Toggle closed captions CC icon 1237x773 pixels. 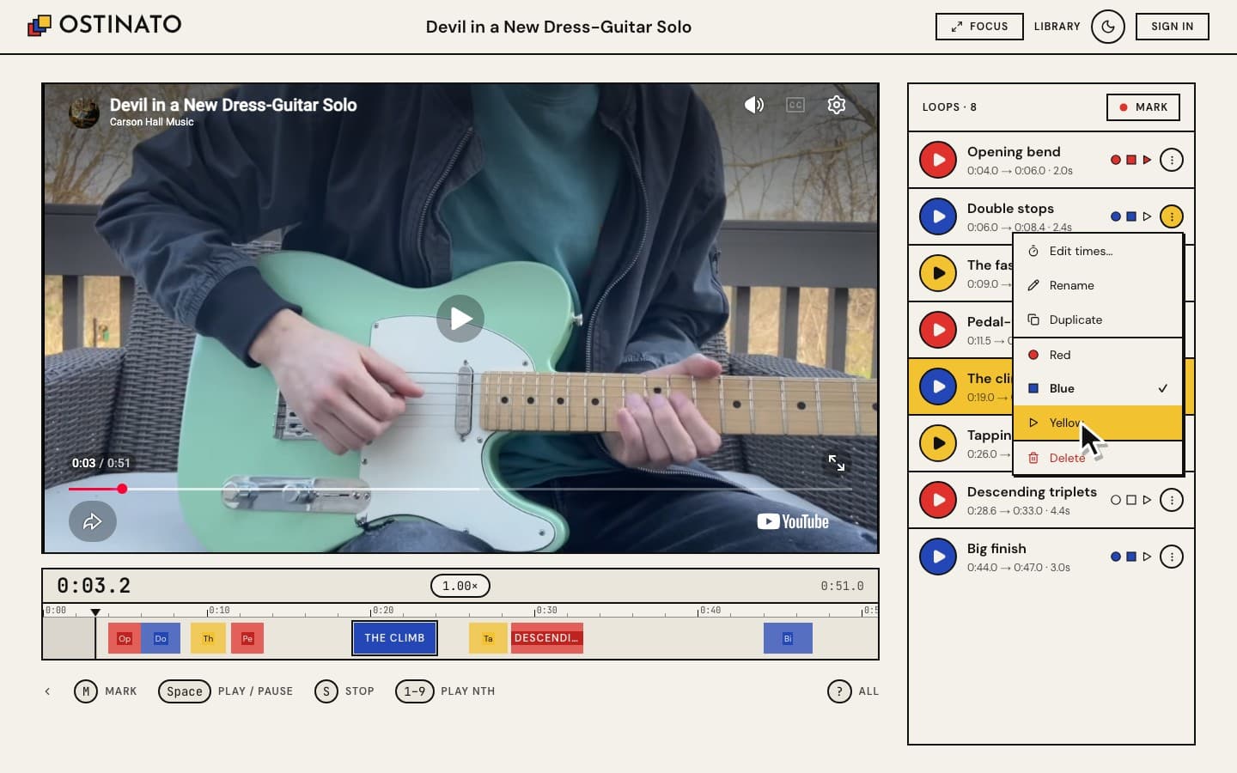click(795, 105)
